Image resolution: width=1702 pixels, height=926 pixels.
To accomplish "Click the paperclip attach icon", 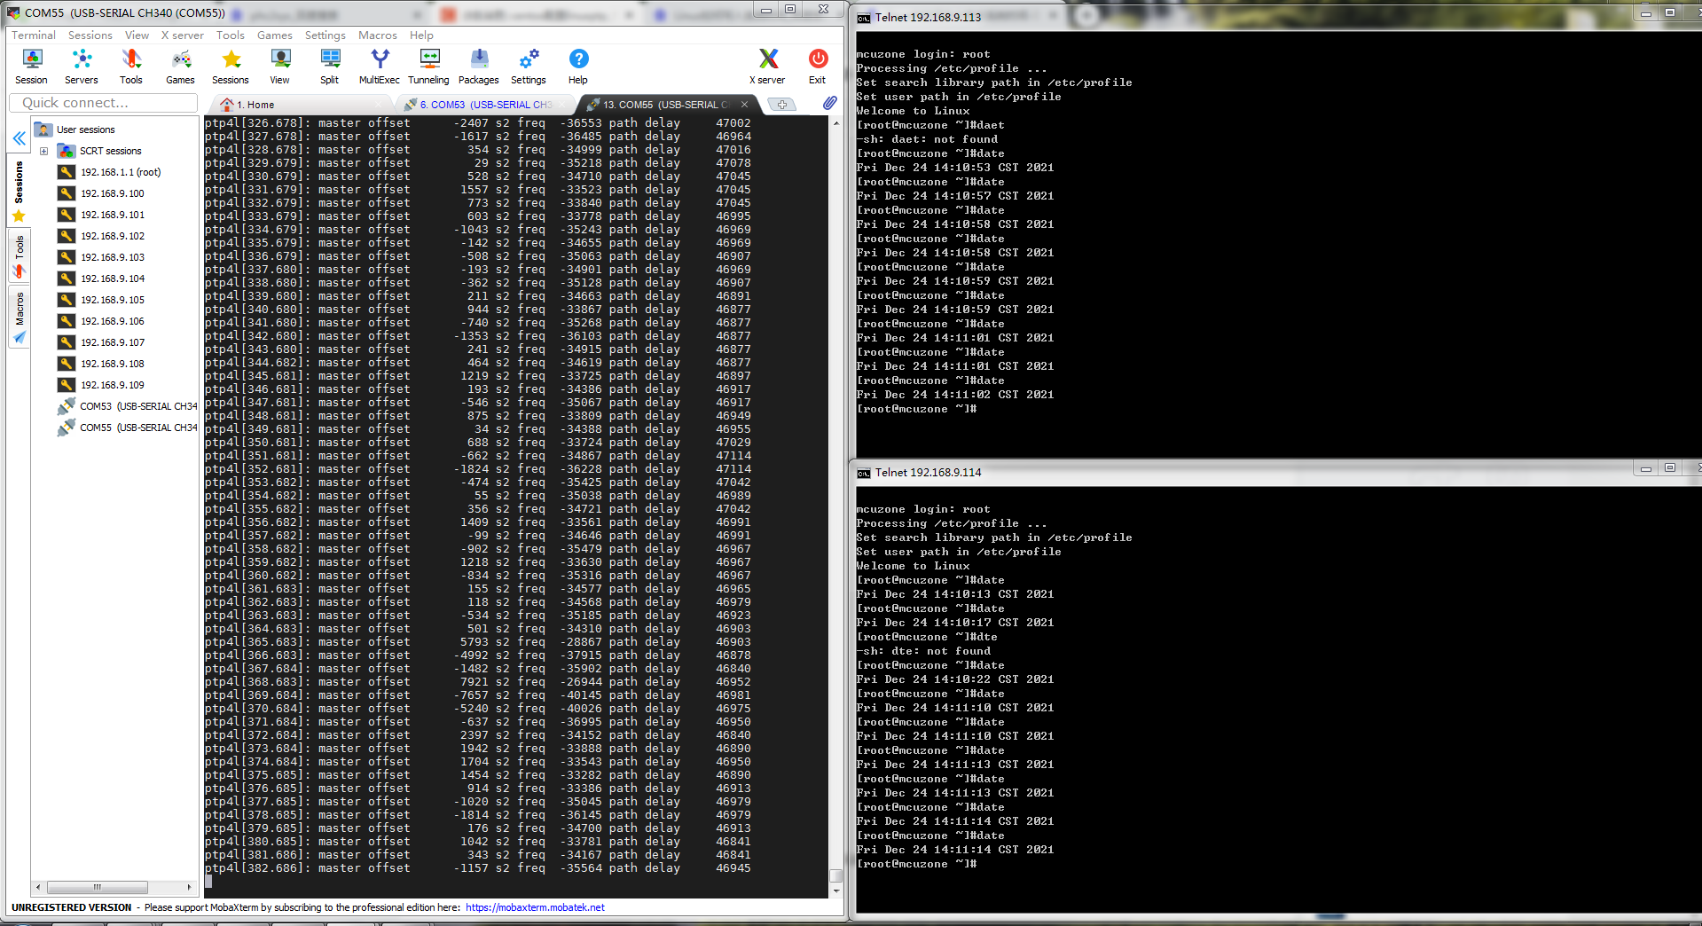I will [x=829, y=103].
